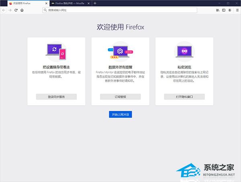
Task: Click the 登录同步服务 button
Action: (x=56, y=97)
